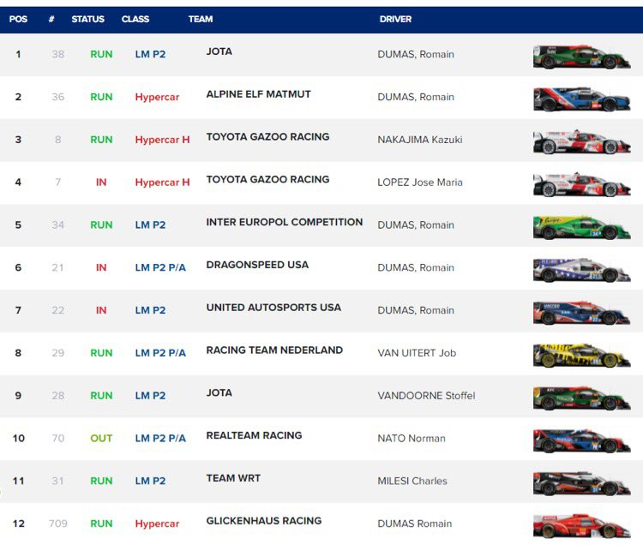This screenshot has width=643, height=545.
Task: Select the DragonSpeed USA car image
Action: 581,270
